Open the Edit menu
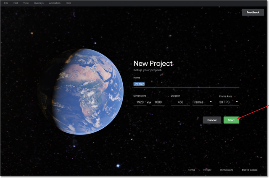This screenshot has height=178, width=269. click(16, 3)
